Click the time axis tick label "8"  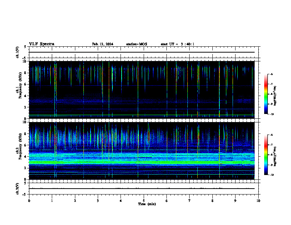point(212,201)
